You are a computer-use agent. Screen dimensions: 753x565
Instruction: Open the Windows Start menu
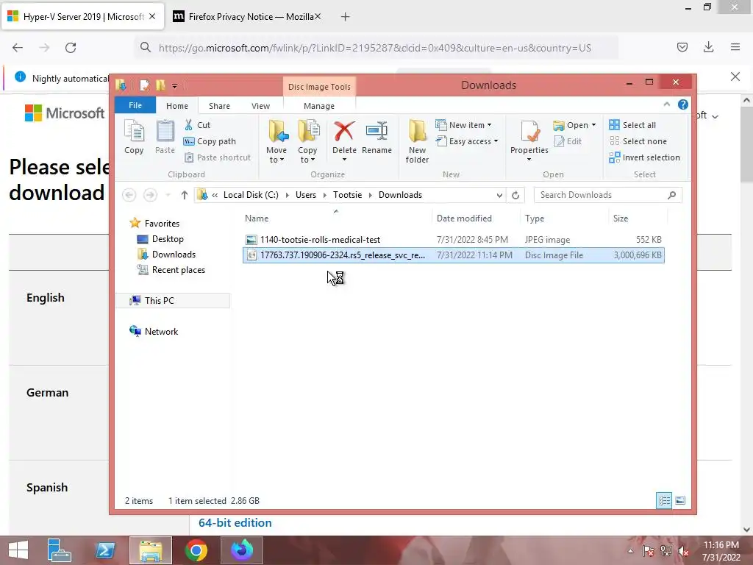tap(18, 550)
